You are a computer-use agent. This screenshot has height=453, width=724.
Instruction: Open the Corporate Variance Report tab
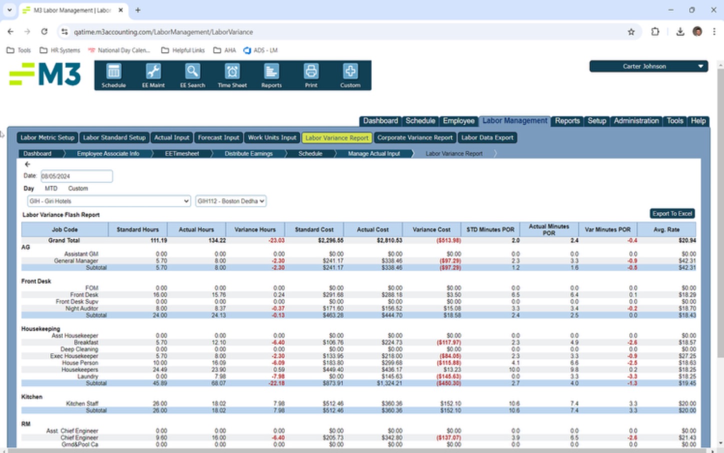click(x=414, y=138)
